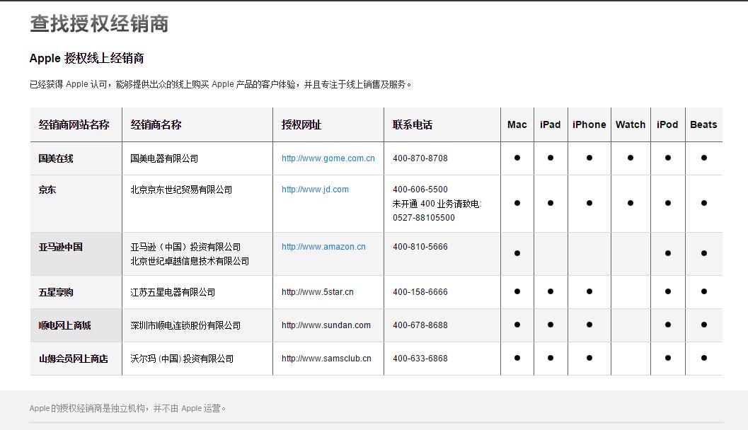Viewport: 748px width, 430px height.
Task: Select the iPad column header
Action: coord(550,124)
